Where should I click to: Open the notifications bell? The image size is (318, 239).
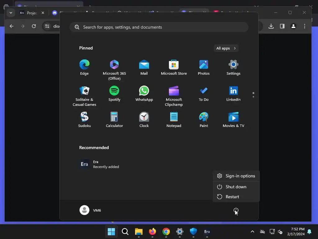point(310,232)
